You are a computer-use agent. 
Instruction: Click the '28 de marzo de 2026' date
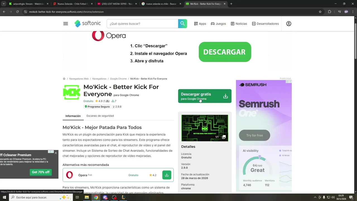click(x=195, y=178)
